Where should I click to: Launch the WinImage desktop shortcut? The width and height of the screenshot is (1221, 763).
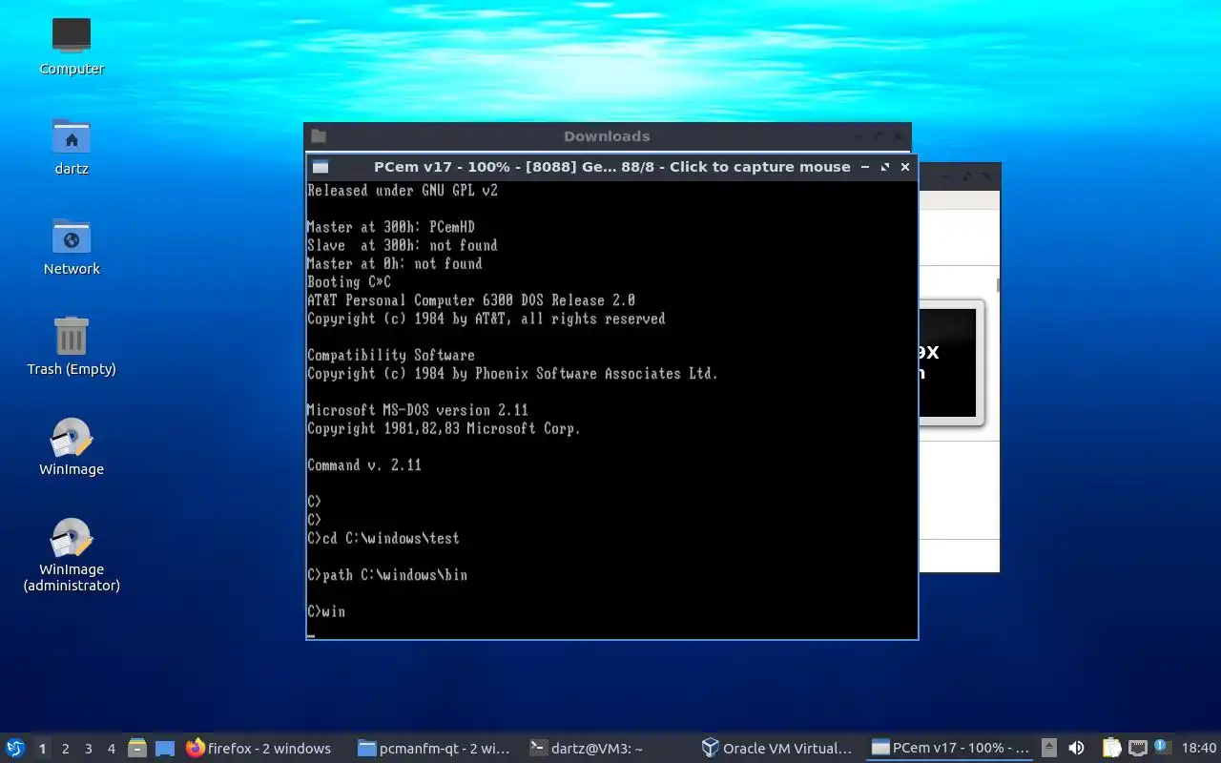[x=72, y=446]
